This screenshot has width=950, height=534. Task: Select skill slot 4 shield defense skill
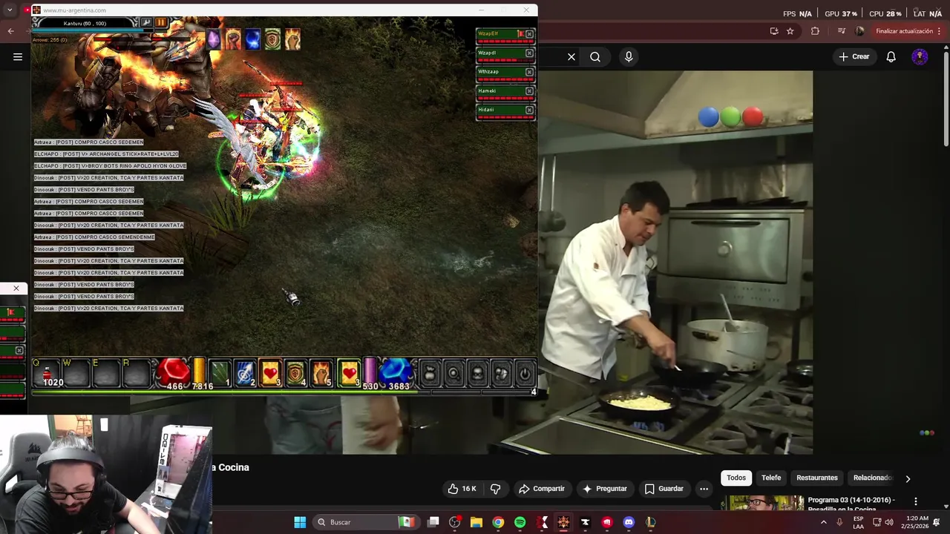tap(295, 373)
